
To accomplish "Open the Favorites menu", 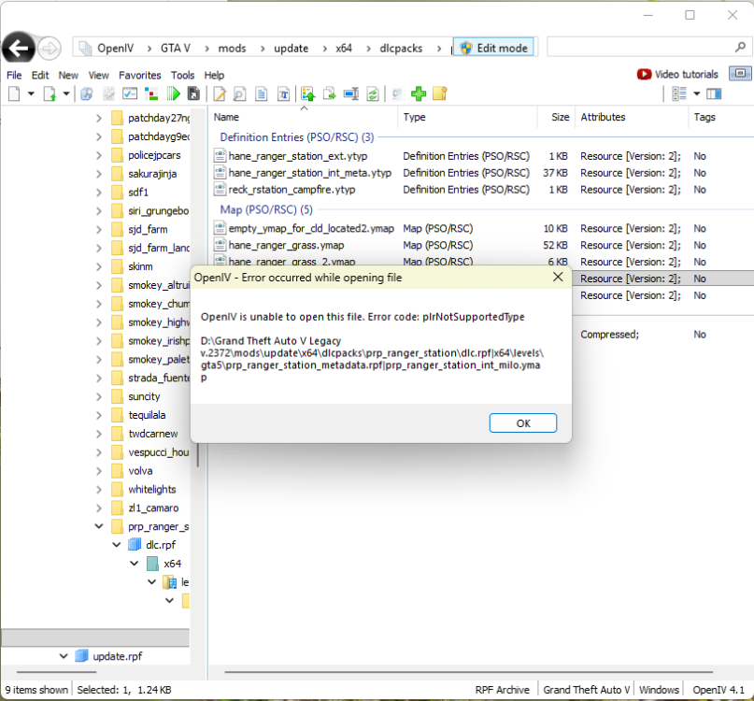I will click(x=139, y=75).
